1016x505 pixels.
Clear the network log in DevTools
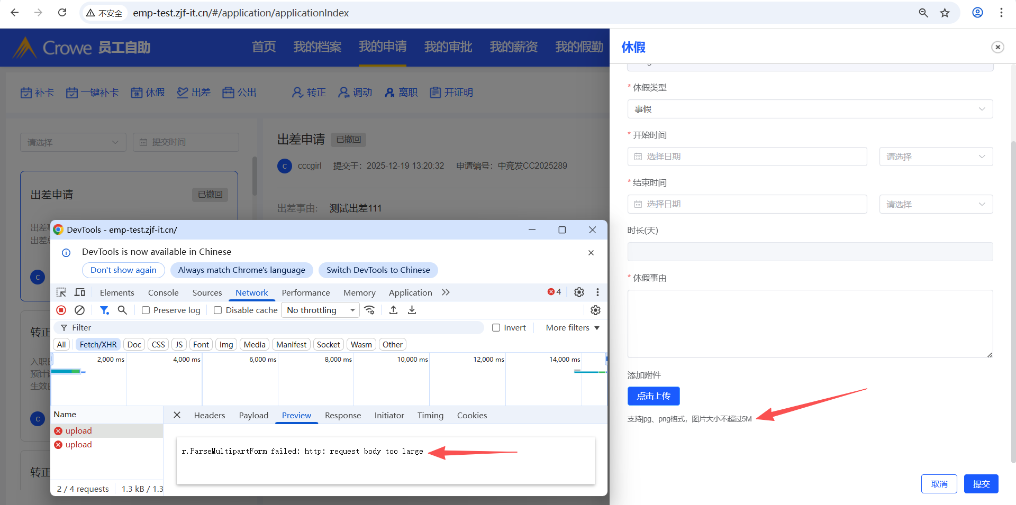(79, 310)
